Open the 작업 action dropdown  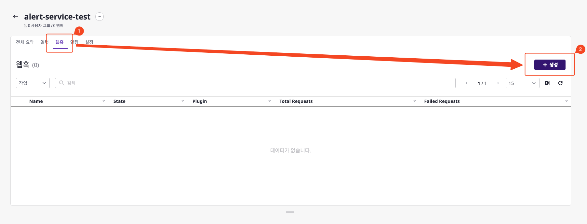click(x=33, y=83)
